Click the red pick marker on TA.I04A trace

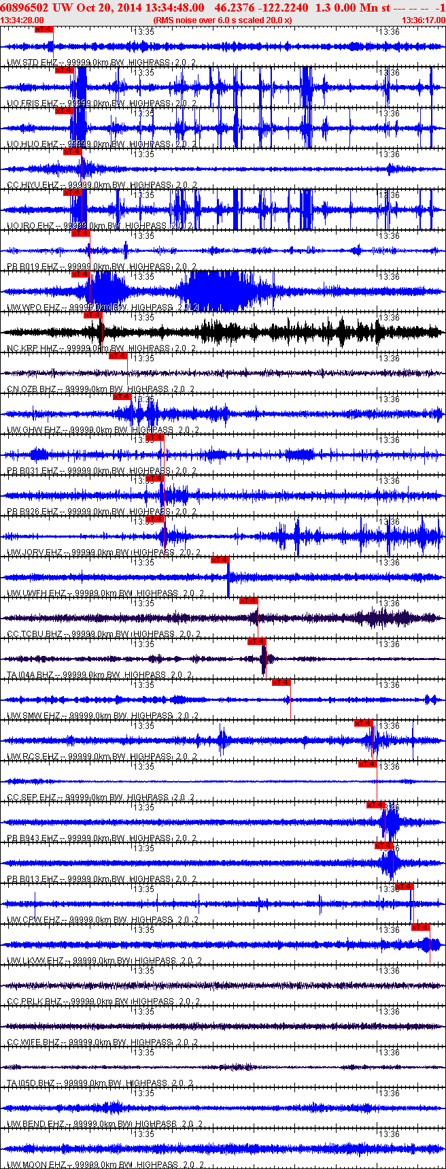click(x=256, y=642)
